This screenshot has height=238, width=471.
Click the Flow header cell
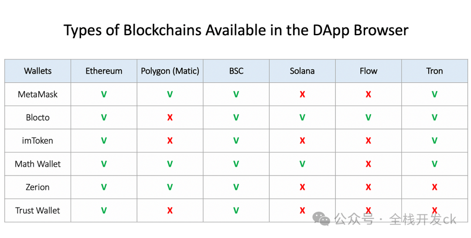[x=368, y=71]
